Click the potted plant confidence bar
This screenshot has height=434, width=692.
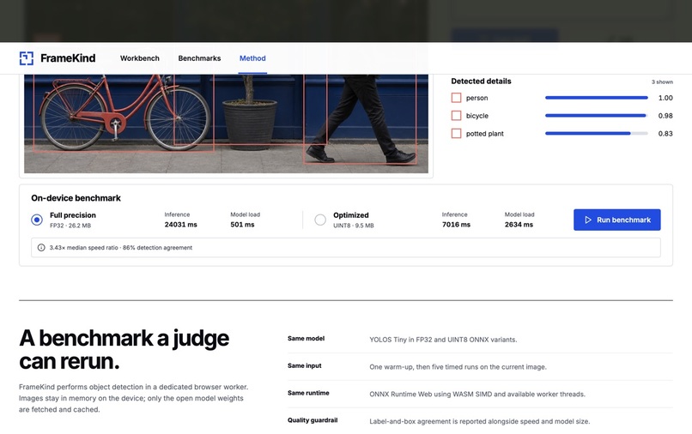pos(597,133)
